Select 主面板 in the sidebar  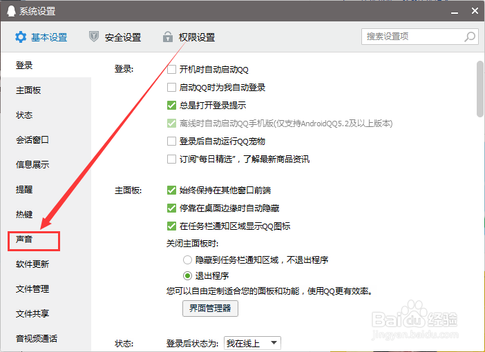46,90
